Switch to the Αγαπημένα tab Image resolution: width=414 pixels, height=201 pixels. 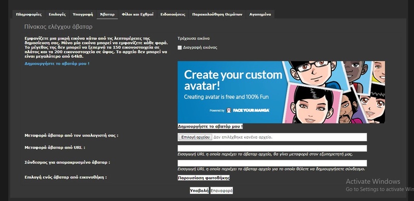tap(260, 14)
